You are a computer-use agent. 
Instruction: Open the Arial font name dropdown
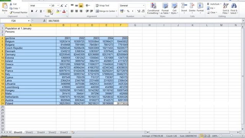tap(50, 6)
